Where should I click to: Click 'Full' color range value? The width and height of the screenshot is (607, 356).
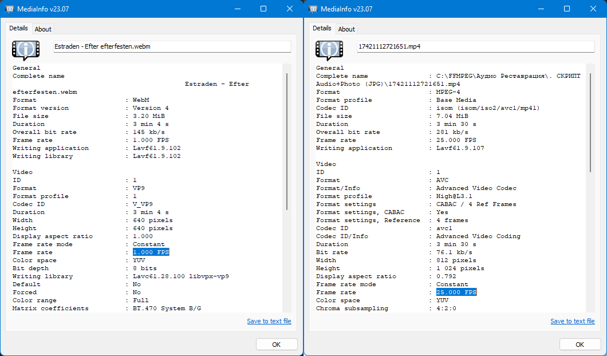(x=141, y=300)
